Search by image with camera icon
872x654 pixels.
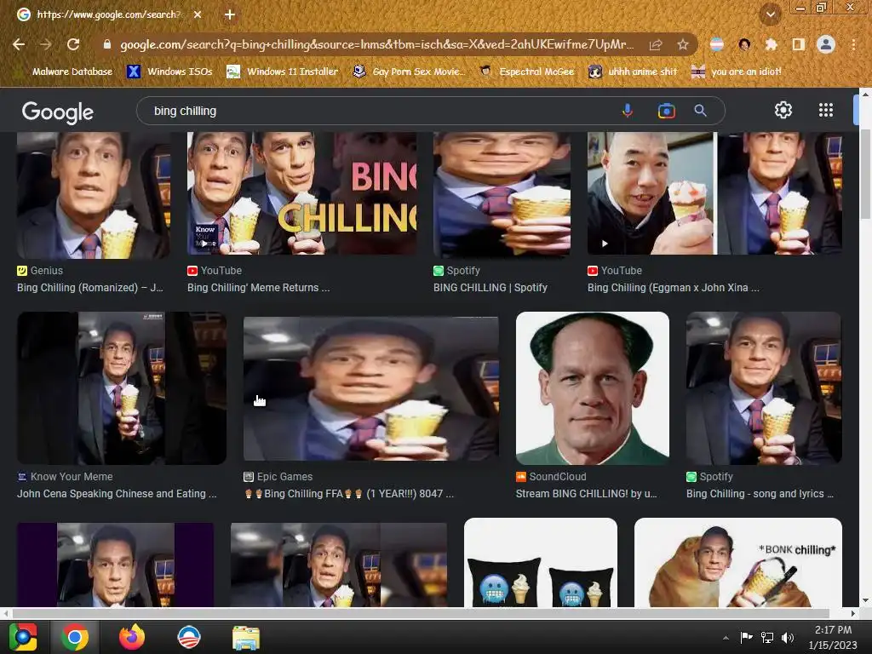666,111
